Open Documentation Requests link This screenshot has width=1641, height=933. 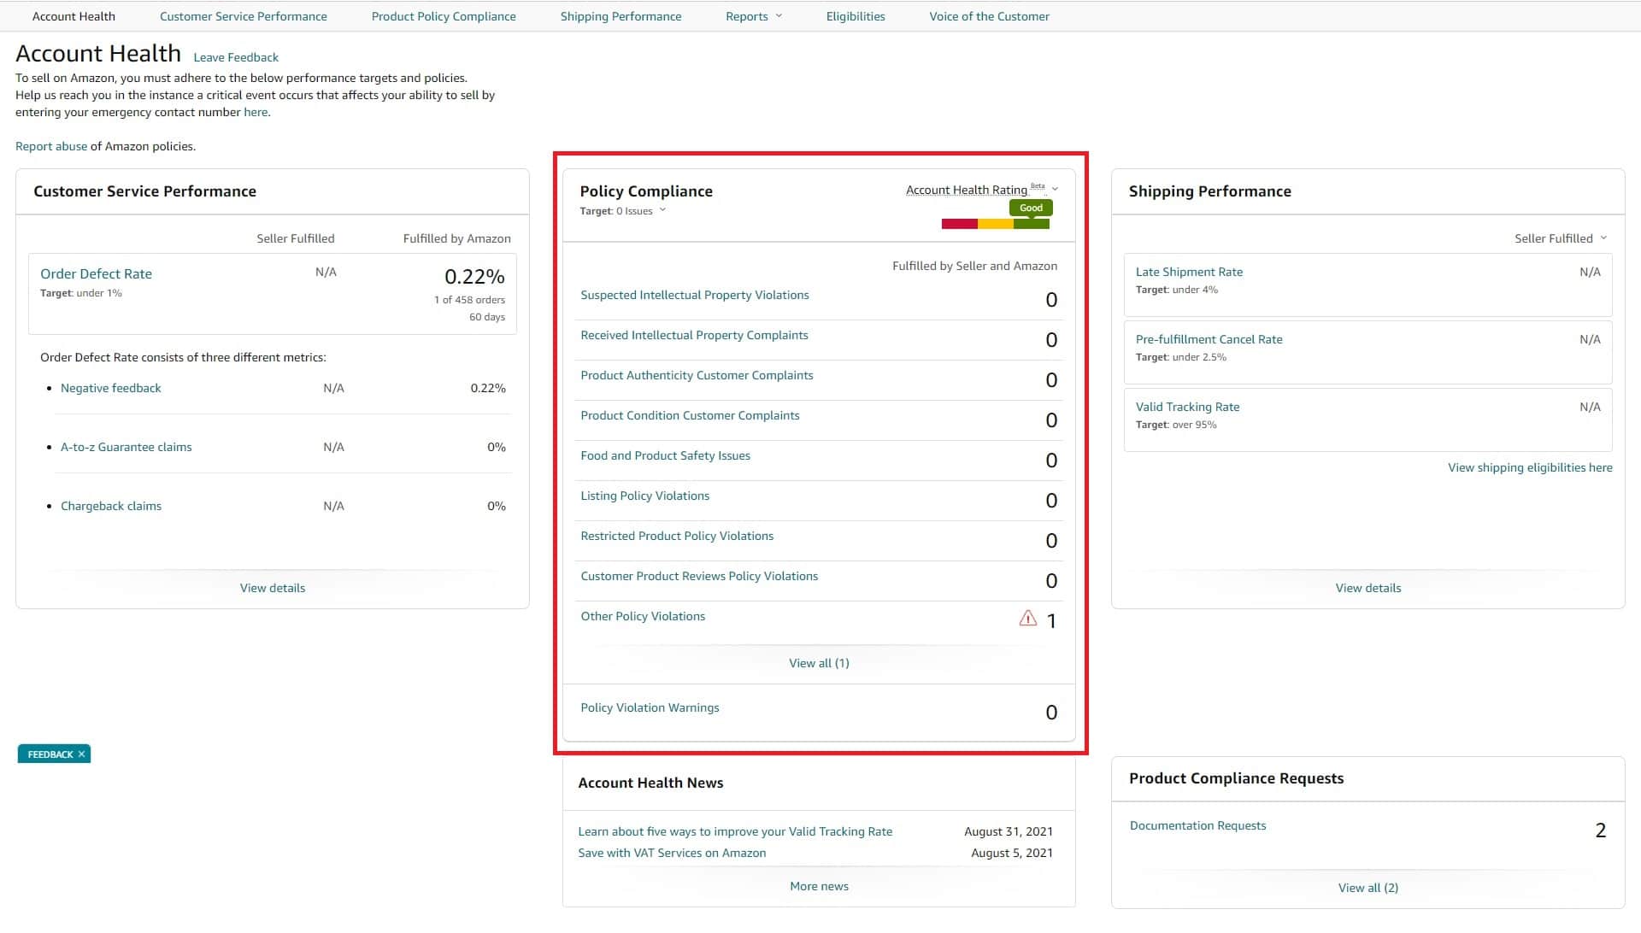pyautogui.click(x=1197, y=825)
